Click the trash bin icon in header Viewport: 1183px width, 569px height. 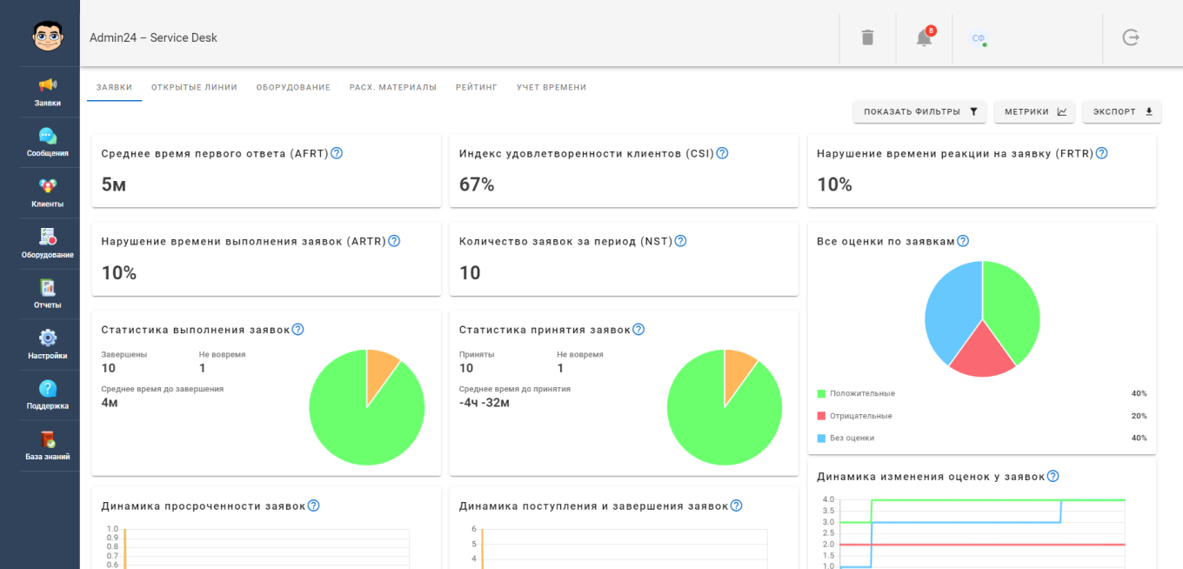click(867, 37)
